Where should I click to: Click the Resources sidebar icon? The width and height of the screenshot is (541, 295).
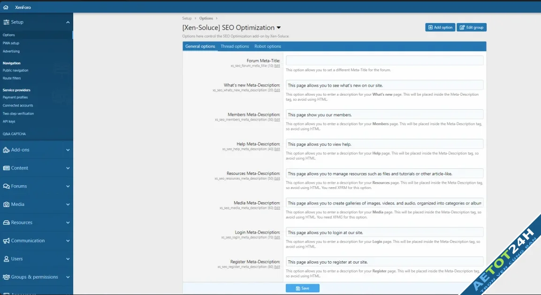(6, 223)
